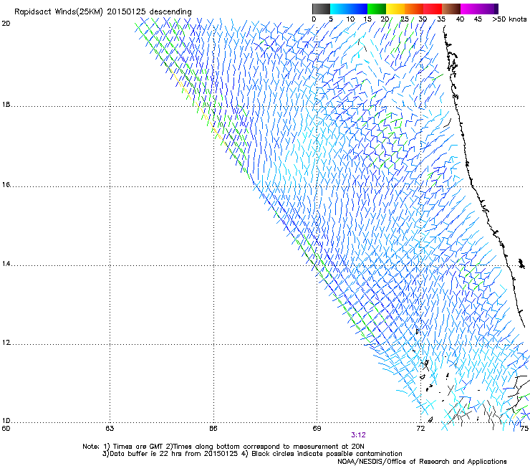Click the red 30-35 knots color segment
530x466 pixels.
(433, 9)
